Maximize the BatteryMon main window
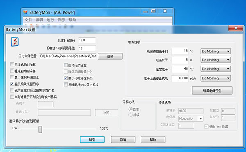 tap(153, 11)
